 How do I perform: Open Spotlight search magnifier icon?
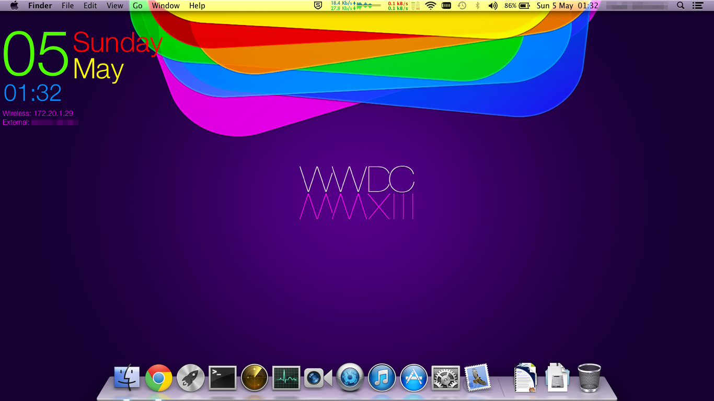click(681, 6)
